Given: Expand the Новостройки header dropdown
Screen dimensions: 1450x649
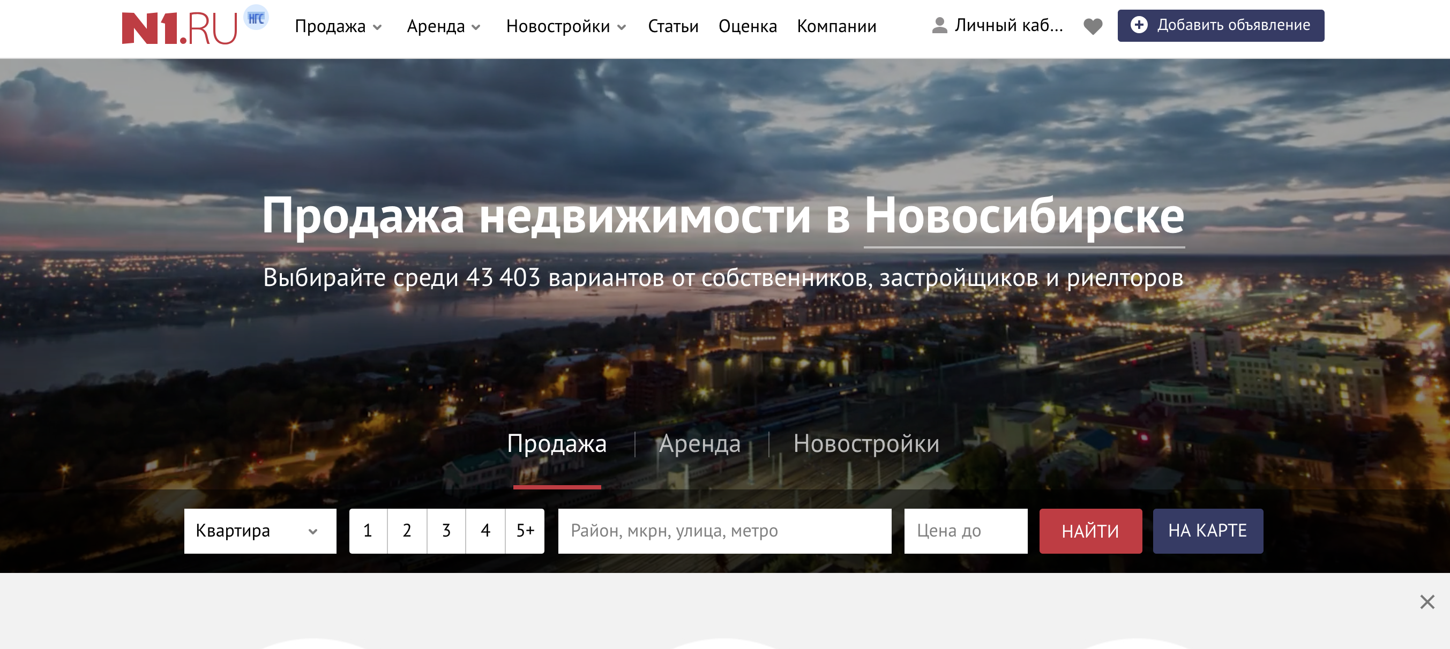Looking at the screenshot, I should [566, 26].
